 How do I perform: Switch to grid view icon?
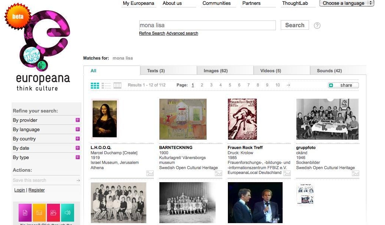(x=95, y=85)
